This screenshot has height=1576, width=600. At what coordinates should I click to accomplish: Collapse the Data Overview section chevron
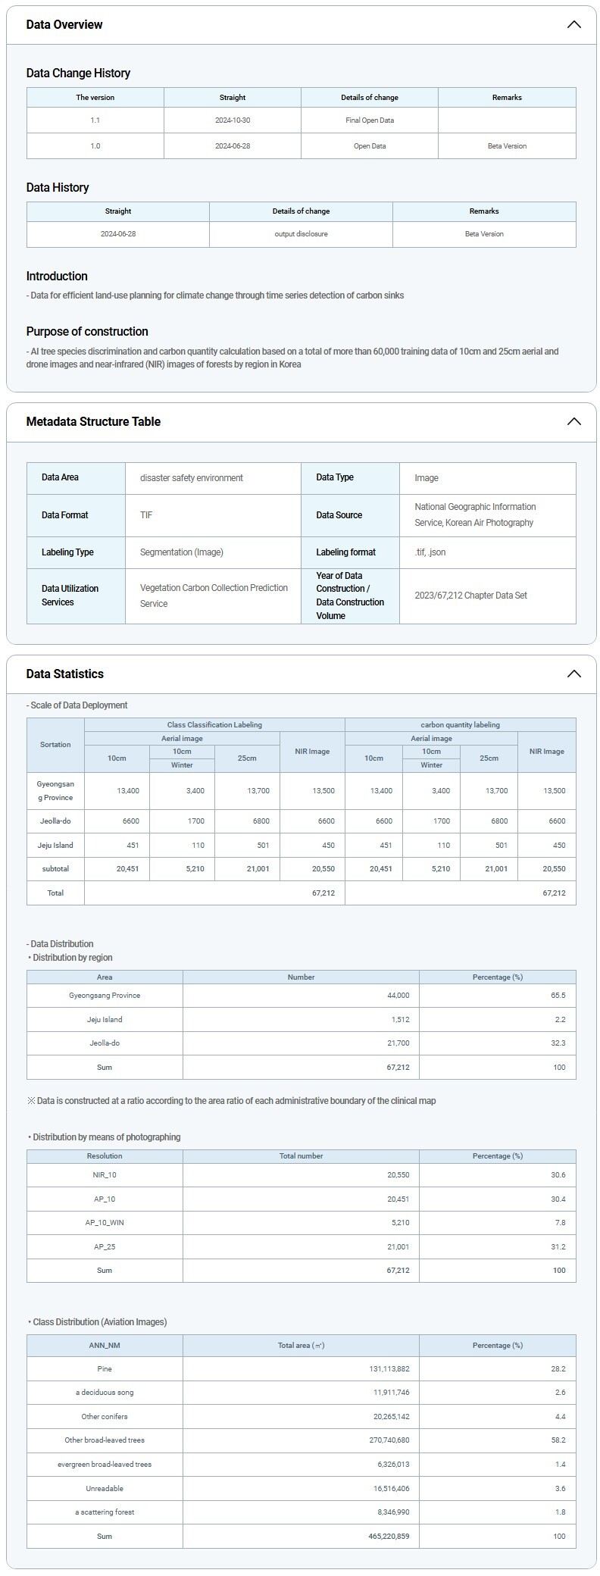pyautogui.click(x=573, y=24)
